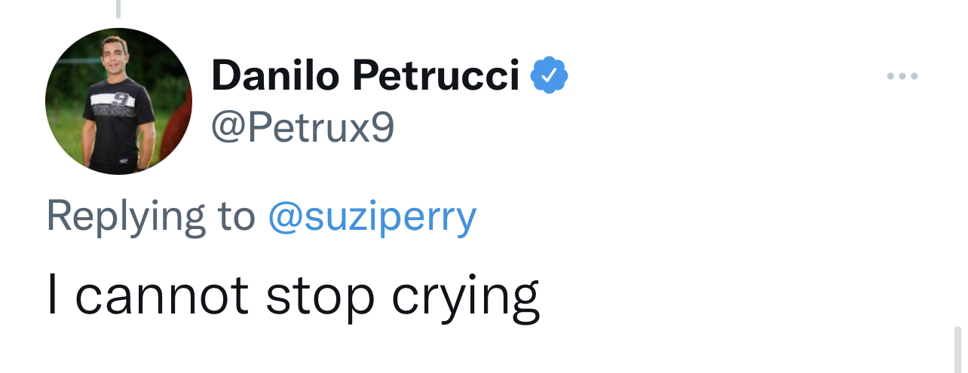Click the blue verified checkmark badge

point(550,76)
